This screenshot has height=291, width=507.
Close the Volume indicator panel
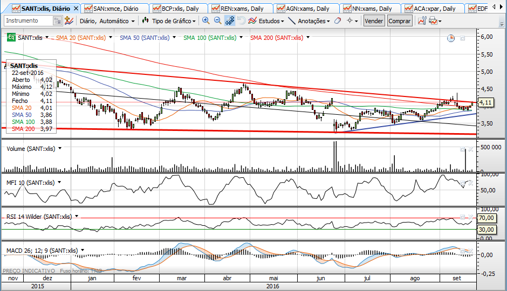[x=470, y=149]
